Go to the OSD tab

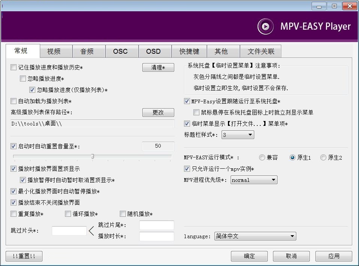coord(155,51)
